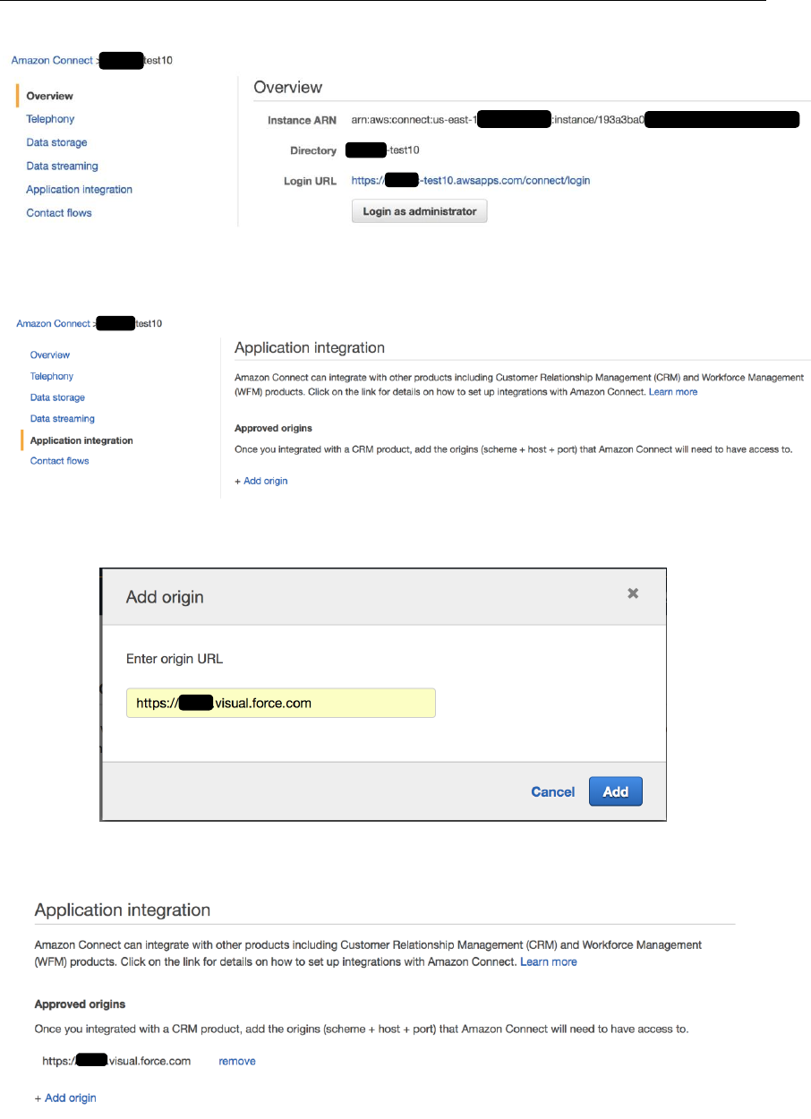
Task: Focus the origin URL input field
Action: click(280, 703)
